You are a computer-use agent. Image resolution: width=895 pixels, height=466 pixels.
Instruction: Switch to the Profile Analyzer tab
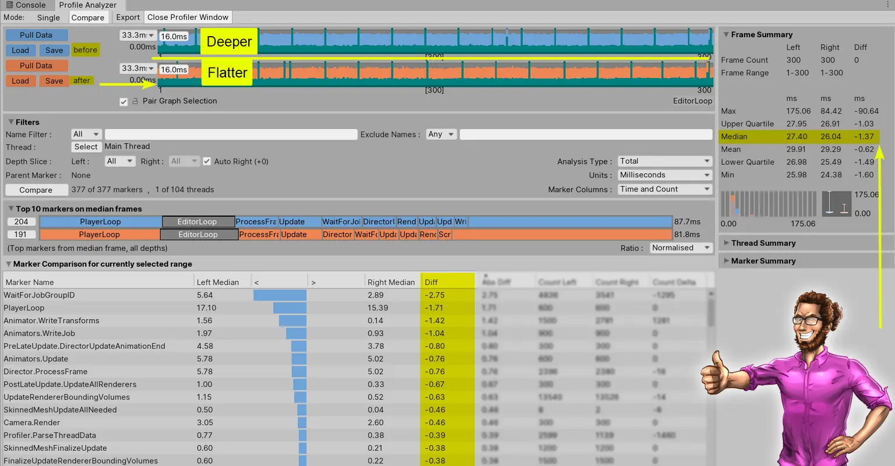(87, 5)
